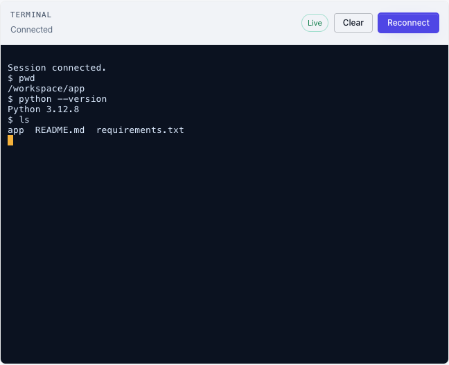
Task: Click the "$ ls" command line
Action: (18, 120)
